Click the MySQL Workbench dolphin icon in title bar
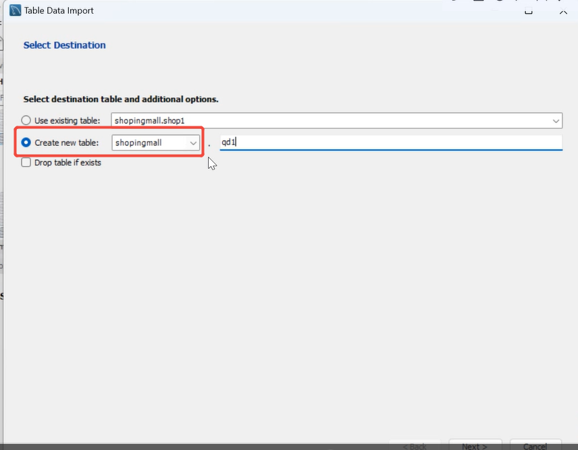The width and height of the screenshot is (578, 450). point(16,11)
